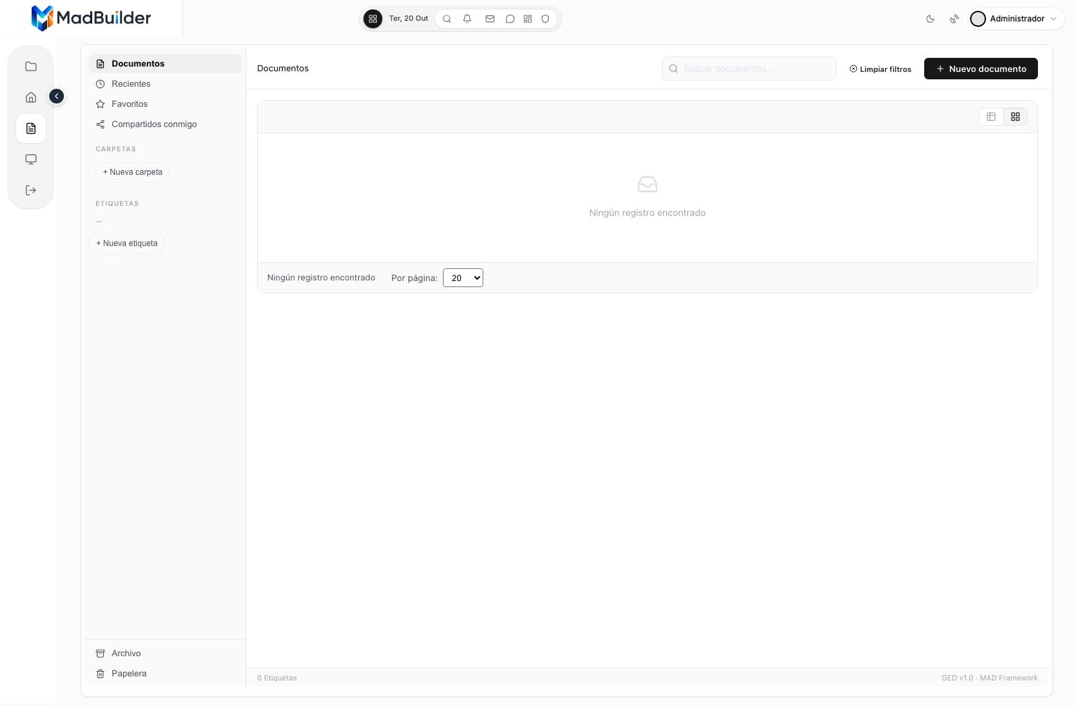Open the mail envelope icon
Image resolution: width=1077 pixels, height=706 pixels.
point(490,19)
